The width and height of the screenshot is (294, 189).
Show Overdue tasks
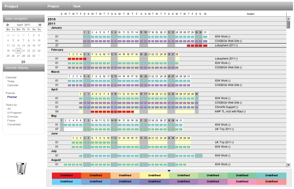coord(13,117)
